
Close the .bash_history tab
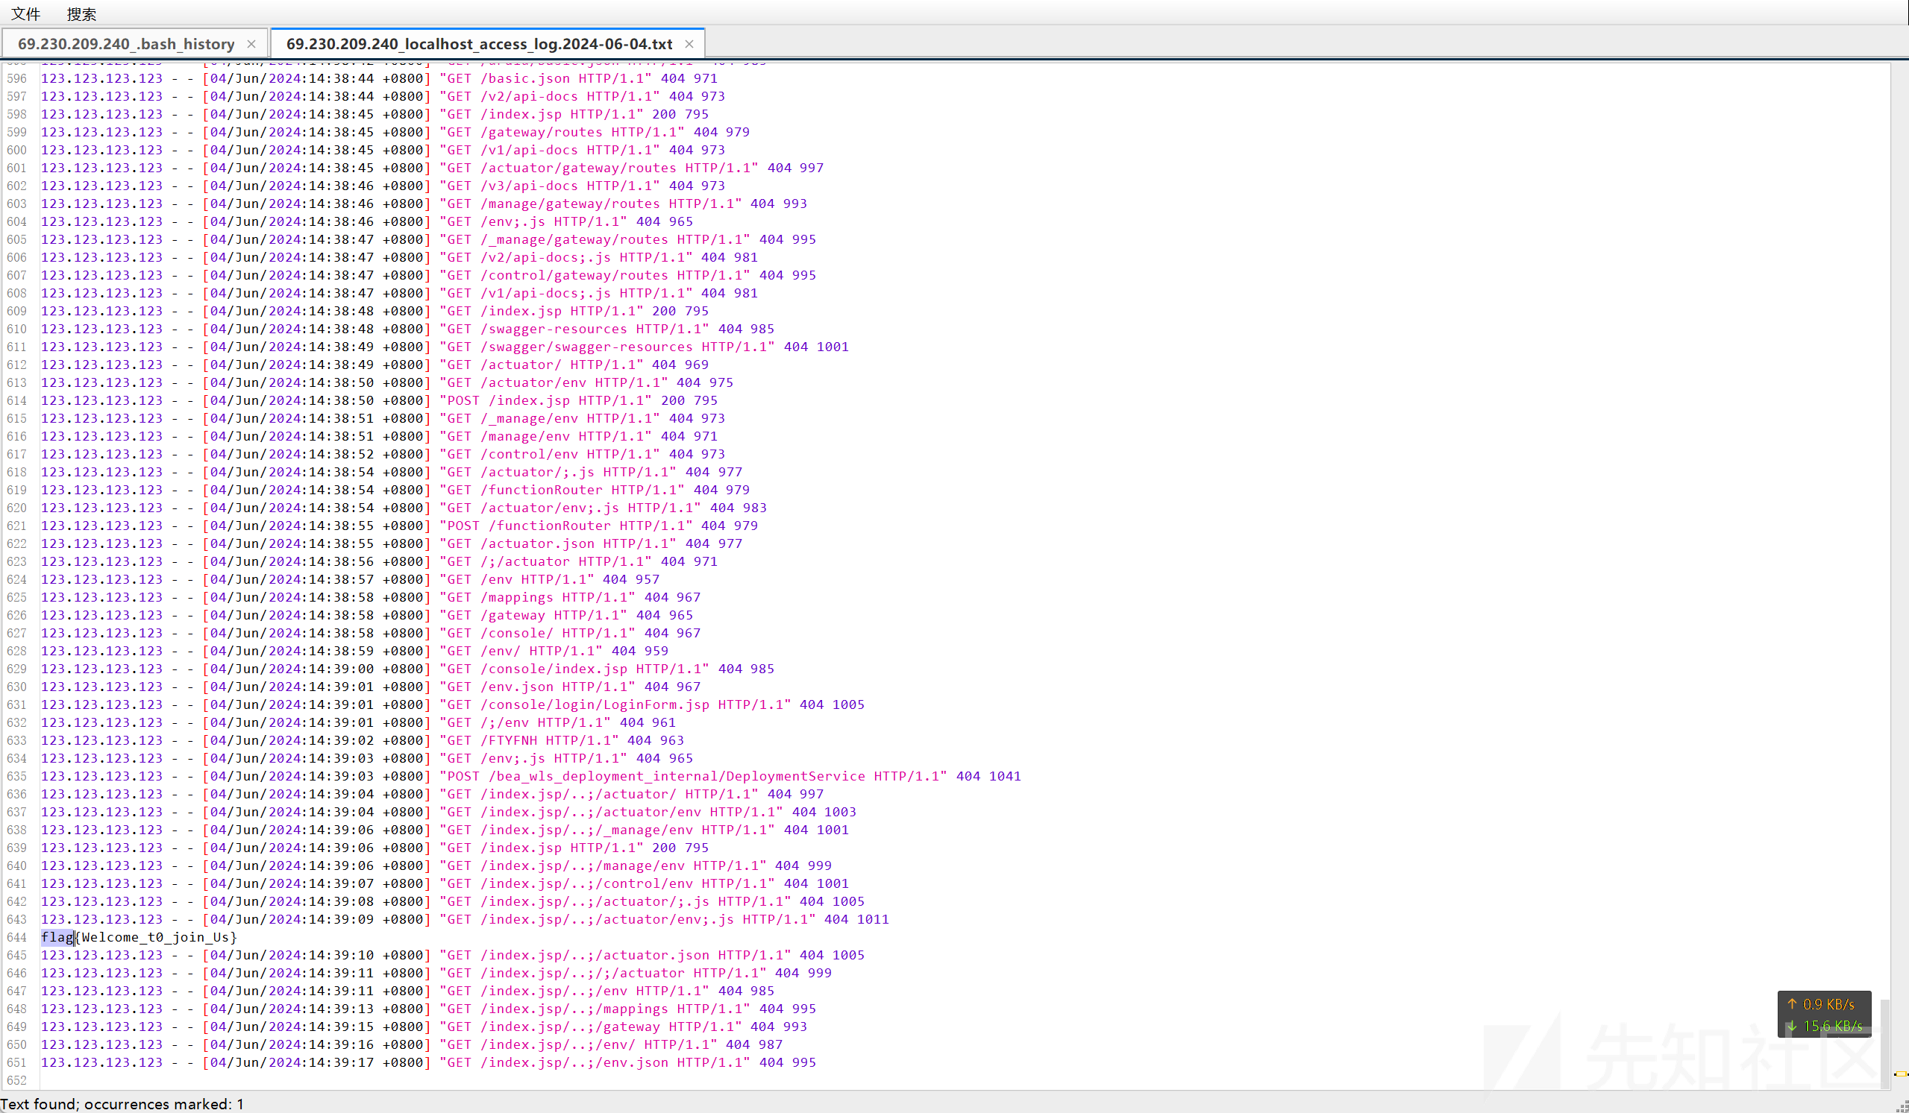coord(251,44)
